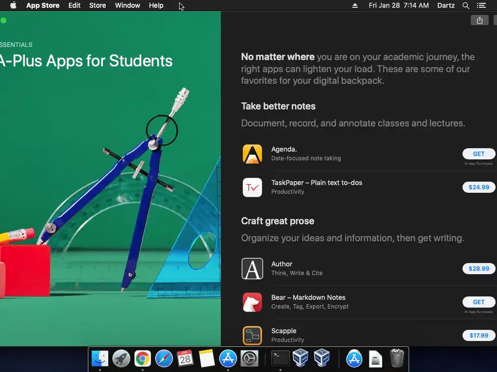
Task: Get the Bear app
Action: click(479, 302)
